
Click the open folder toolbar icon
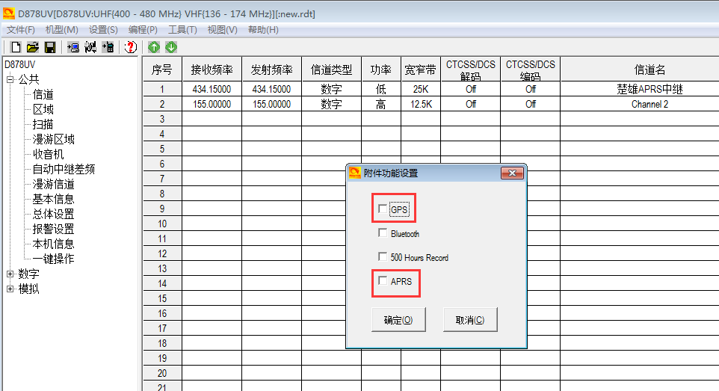[x=32, y=48]
